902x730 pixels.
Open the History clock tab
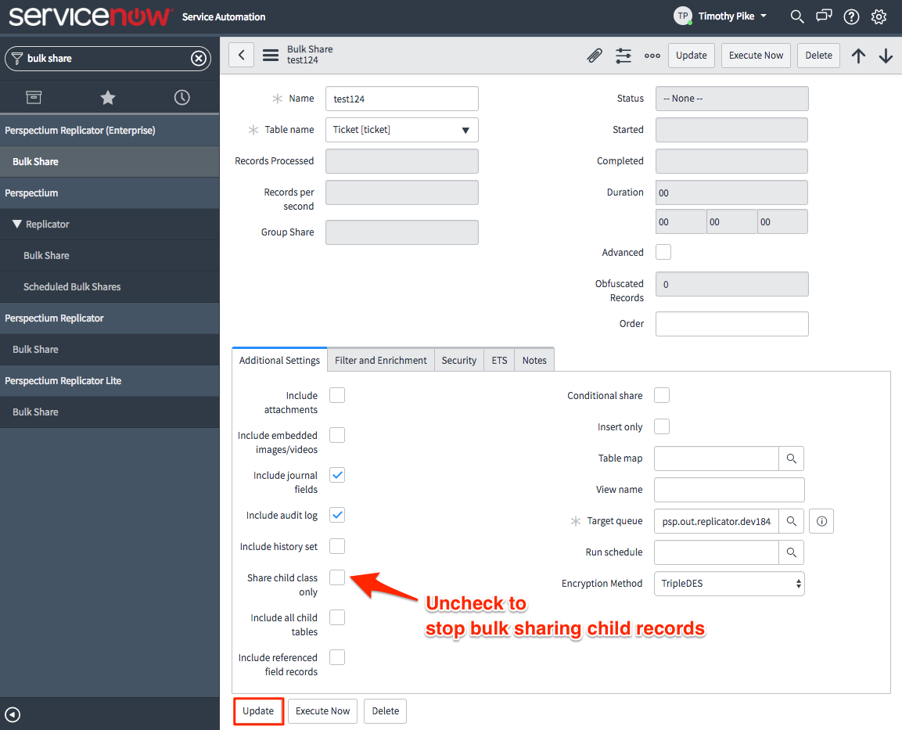(181, 97)
